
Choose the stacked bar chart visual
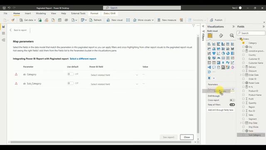[209, 44]
